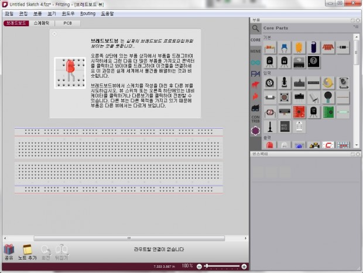The height and width of the screenshot is (273, 363).
Task: Click the zoom in plus button
Action: click(x=244, y=266)
